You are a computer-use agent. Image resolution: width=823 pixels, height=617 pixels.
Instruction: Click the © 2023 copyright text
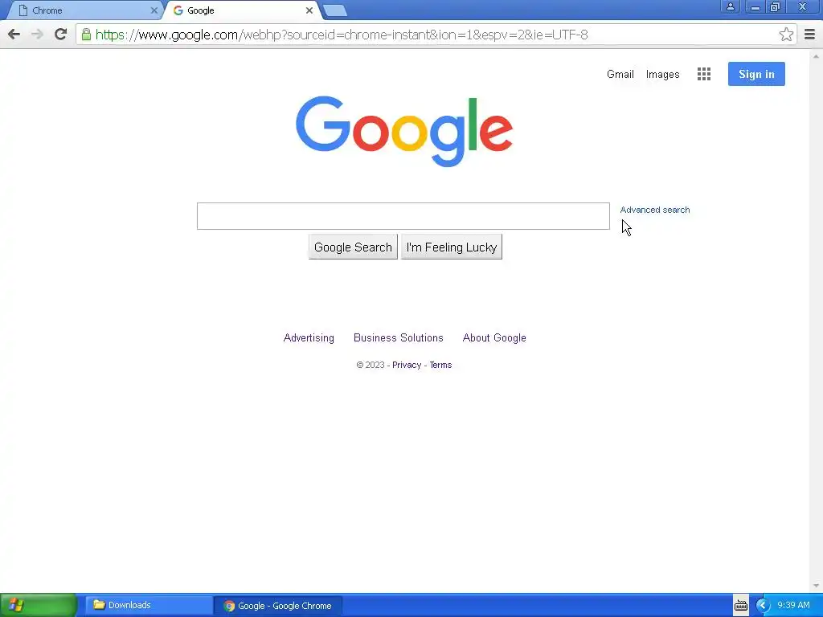pyautogui.click(x=371, y=366)
